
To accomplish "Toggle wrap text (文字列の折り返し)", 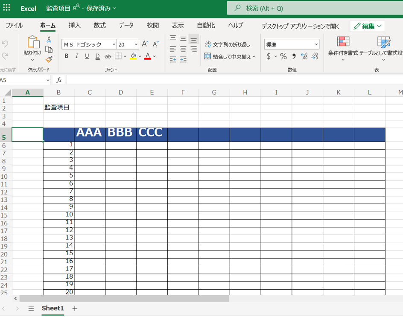I will 228,44.
